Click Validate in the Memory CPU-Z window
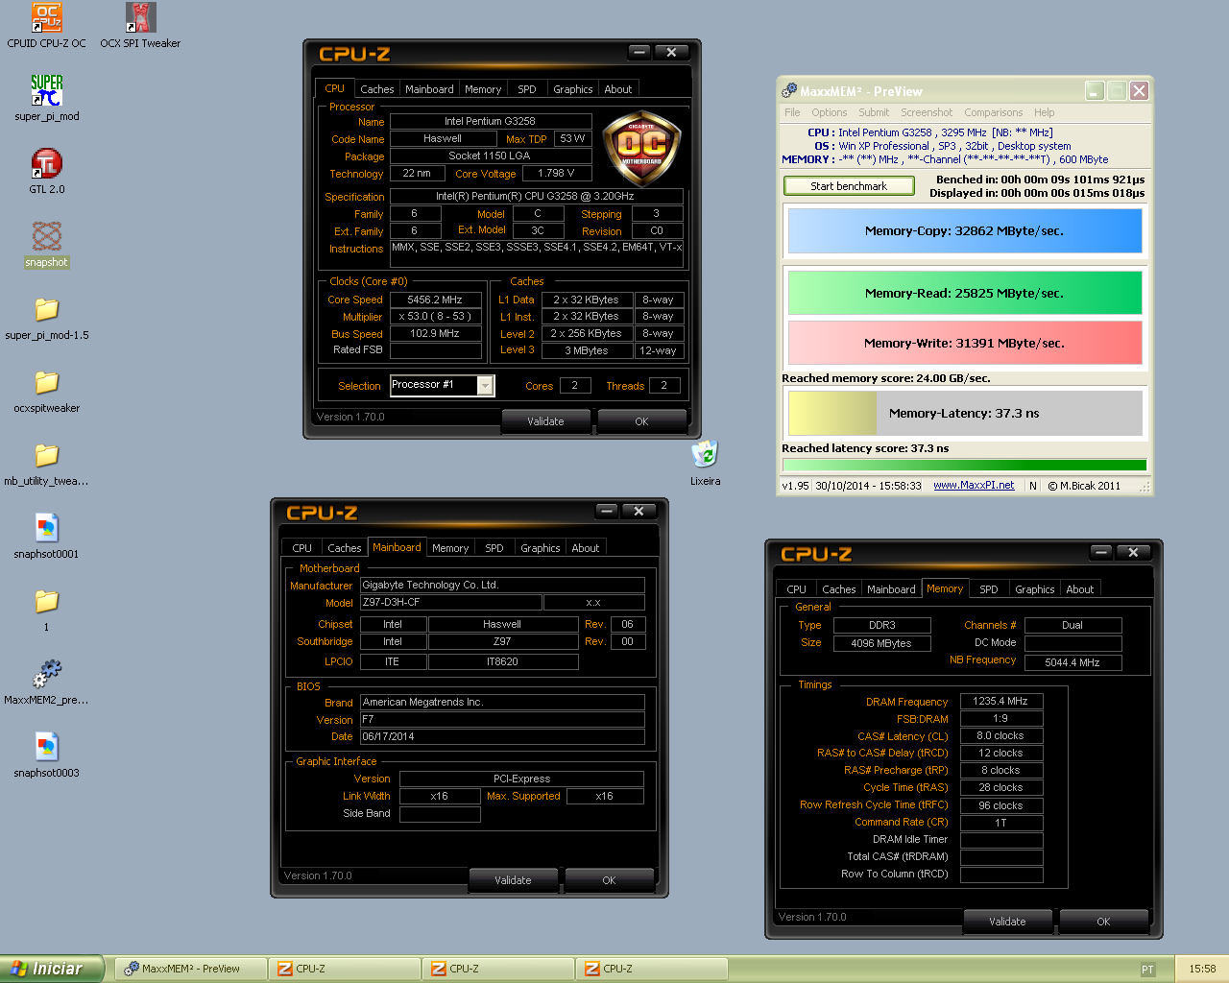 (x=1007, y=922)
